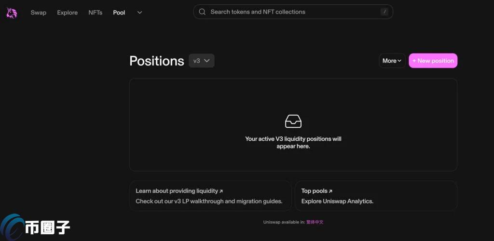The image size is (494, 241).
Task: Expand the More dropdown menu
Action: tap(392, 61)
